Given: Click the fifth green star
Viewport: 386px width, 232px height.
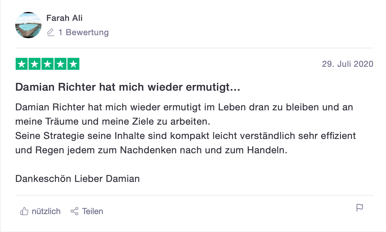Looking at the screenshot, I should [73, 64].
